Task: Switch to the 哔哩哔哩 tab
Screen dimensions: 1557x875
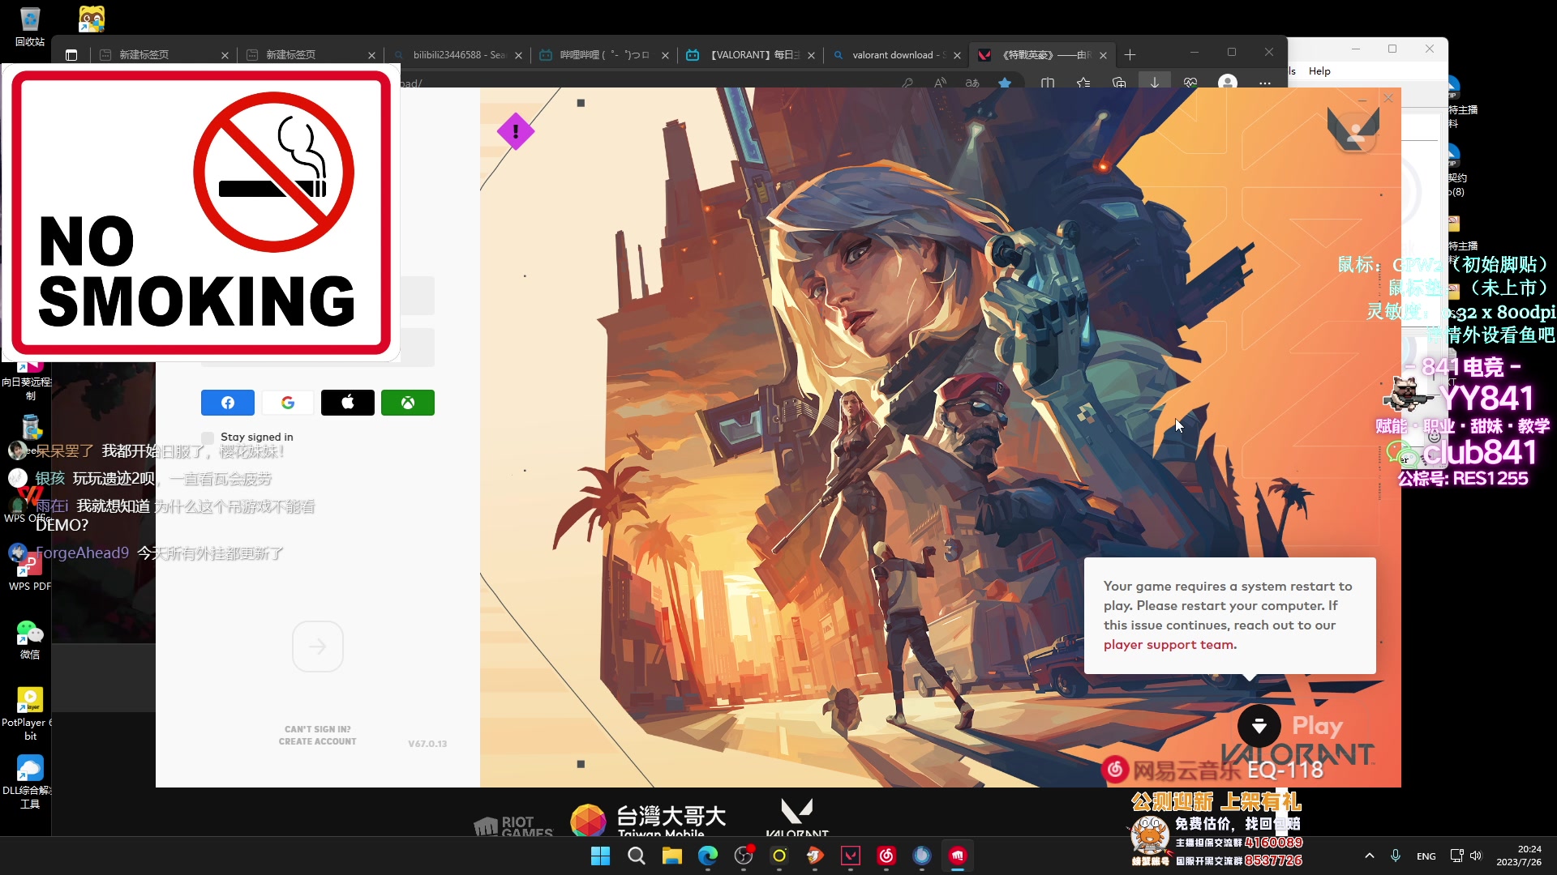Action: (605, 55)
